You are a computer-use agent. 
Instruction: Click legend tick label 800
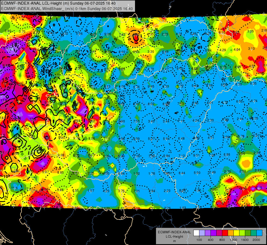222,240
